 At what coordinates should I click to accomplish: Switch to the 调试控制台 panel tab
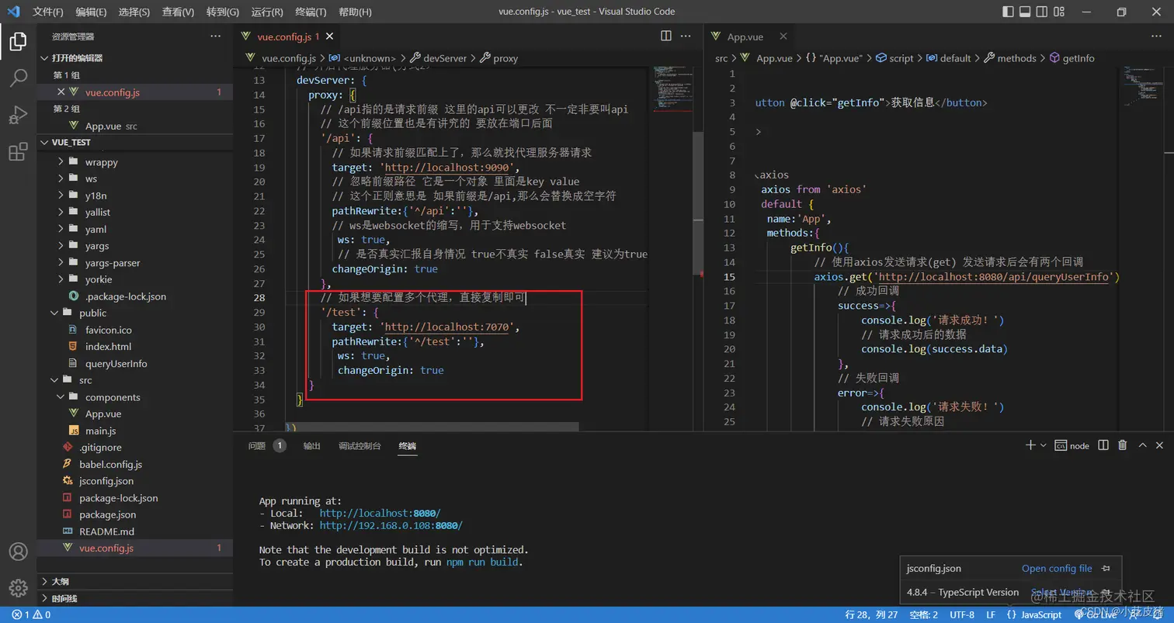(x=359, y=446)
